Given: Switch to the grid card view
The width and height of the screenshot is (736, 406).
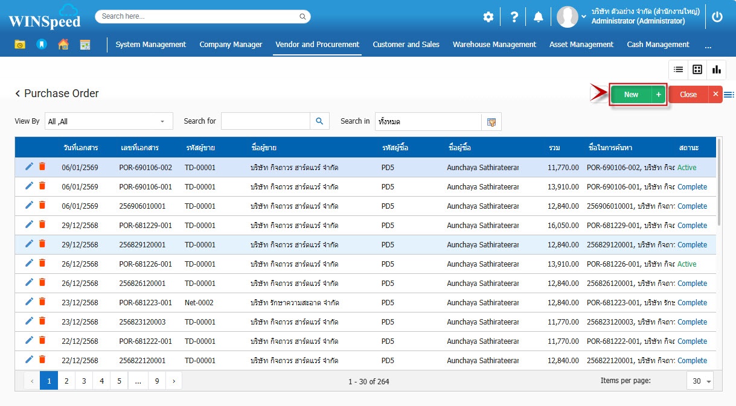Looking at the screenshot, I should click(697, 69).
